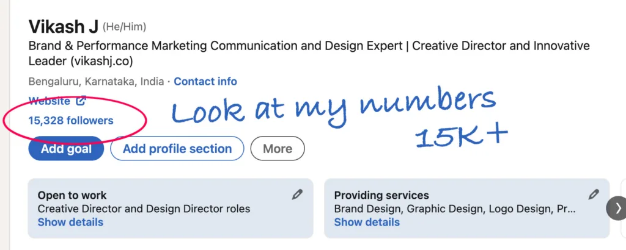
Task: View the 15,328 followers link
Action: [71, 120]
